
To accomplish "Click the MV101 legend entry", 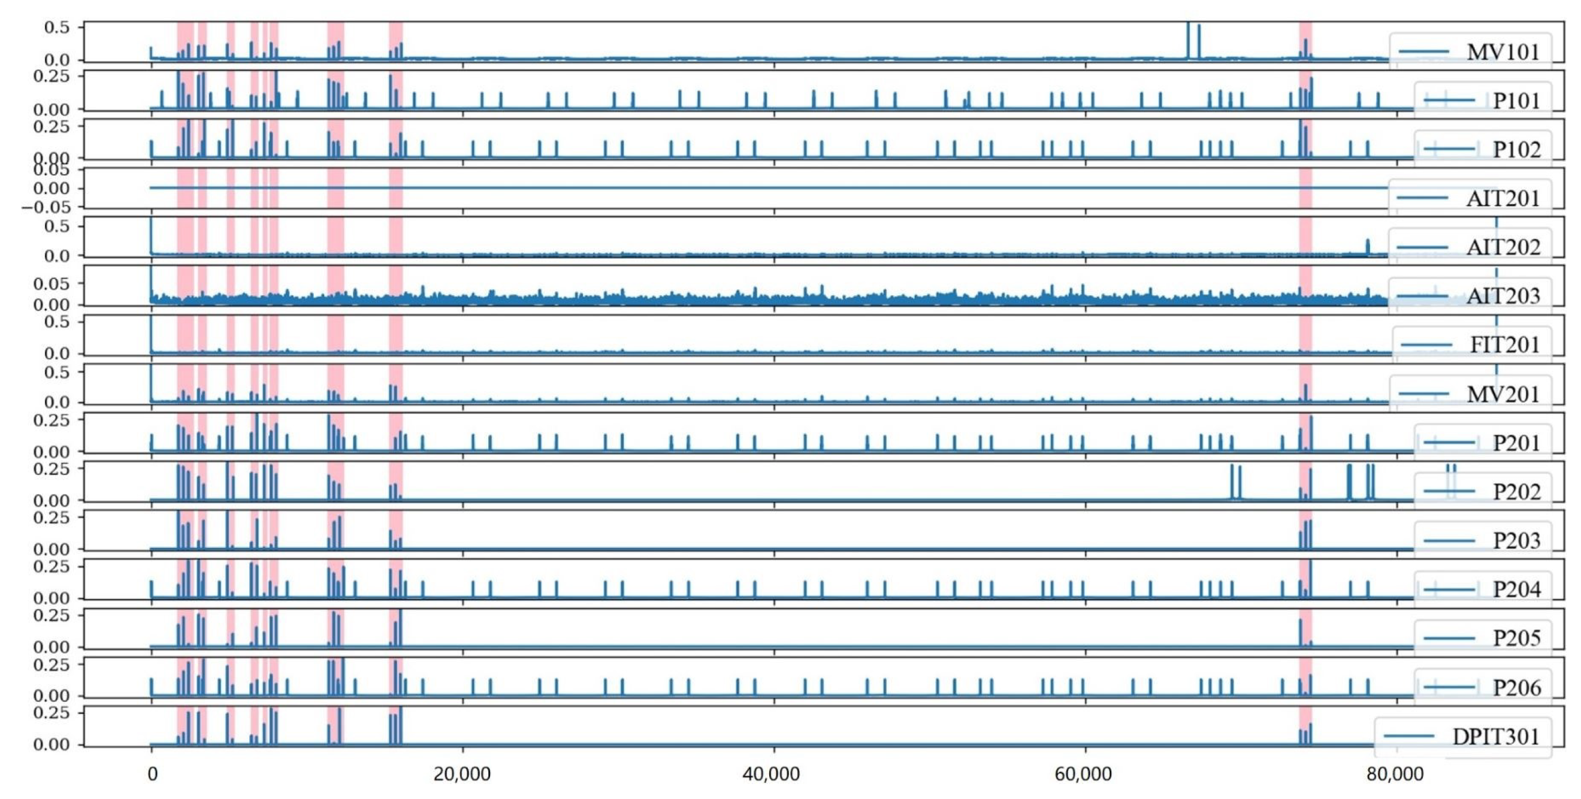I will point(1503,52).
